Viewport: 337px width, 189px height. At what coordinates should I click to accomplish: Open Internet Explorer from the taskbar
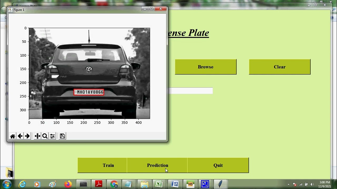click(22, 184)
